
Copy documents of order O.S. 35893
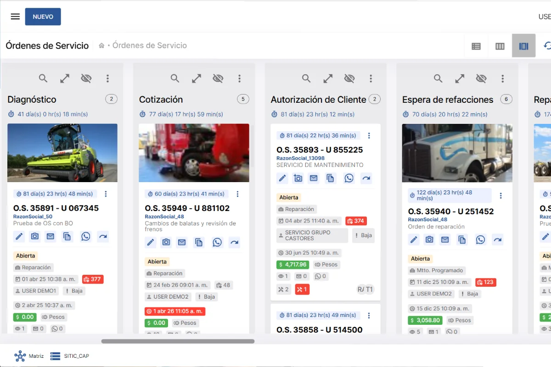(331, 178)
